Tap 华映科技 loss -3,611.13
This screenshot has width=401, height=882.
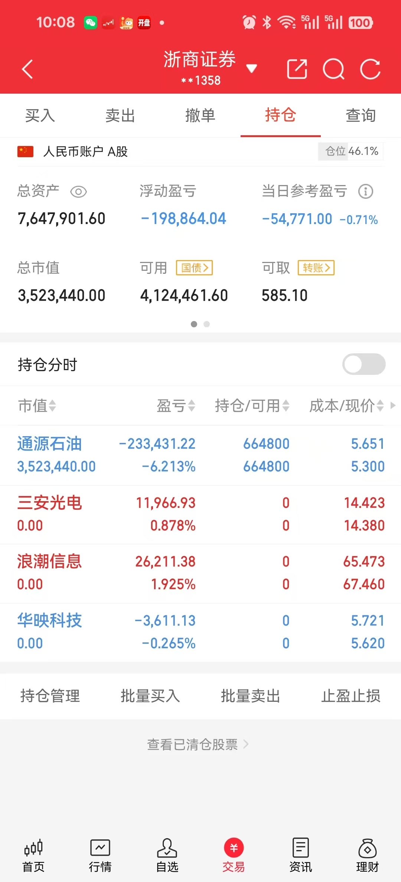pos(165,620)
